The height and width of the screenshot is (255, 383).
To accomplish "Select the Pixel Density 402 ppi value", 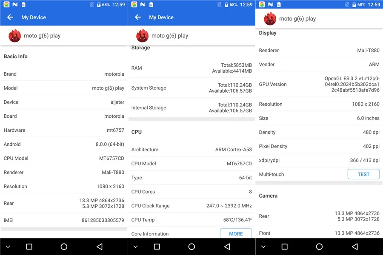I will tap(371, 146).
